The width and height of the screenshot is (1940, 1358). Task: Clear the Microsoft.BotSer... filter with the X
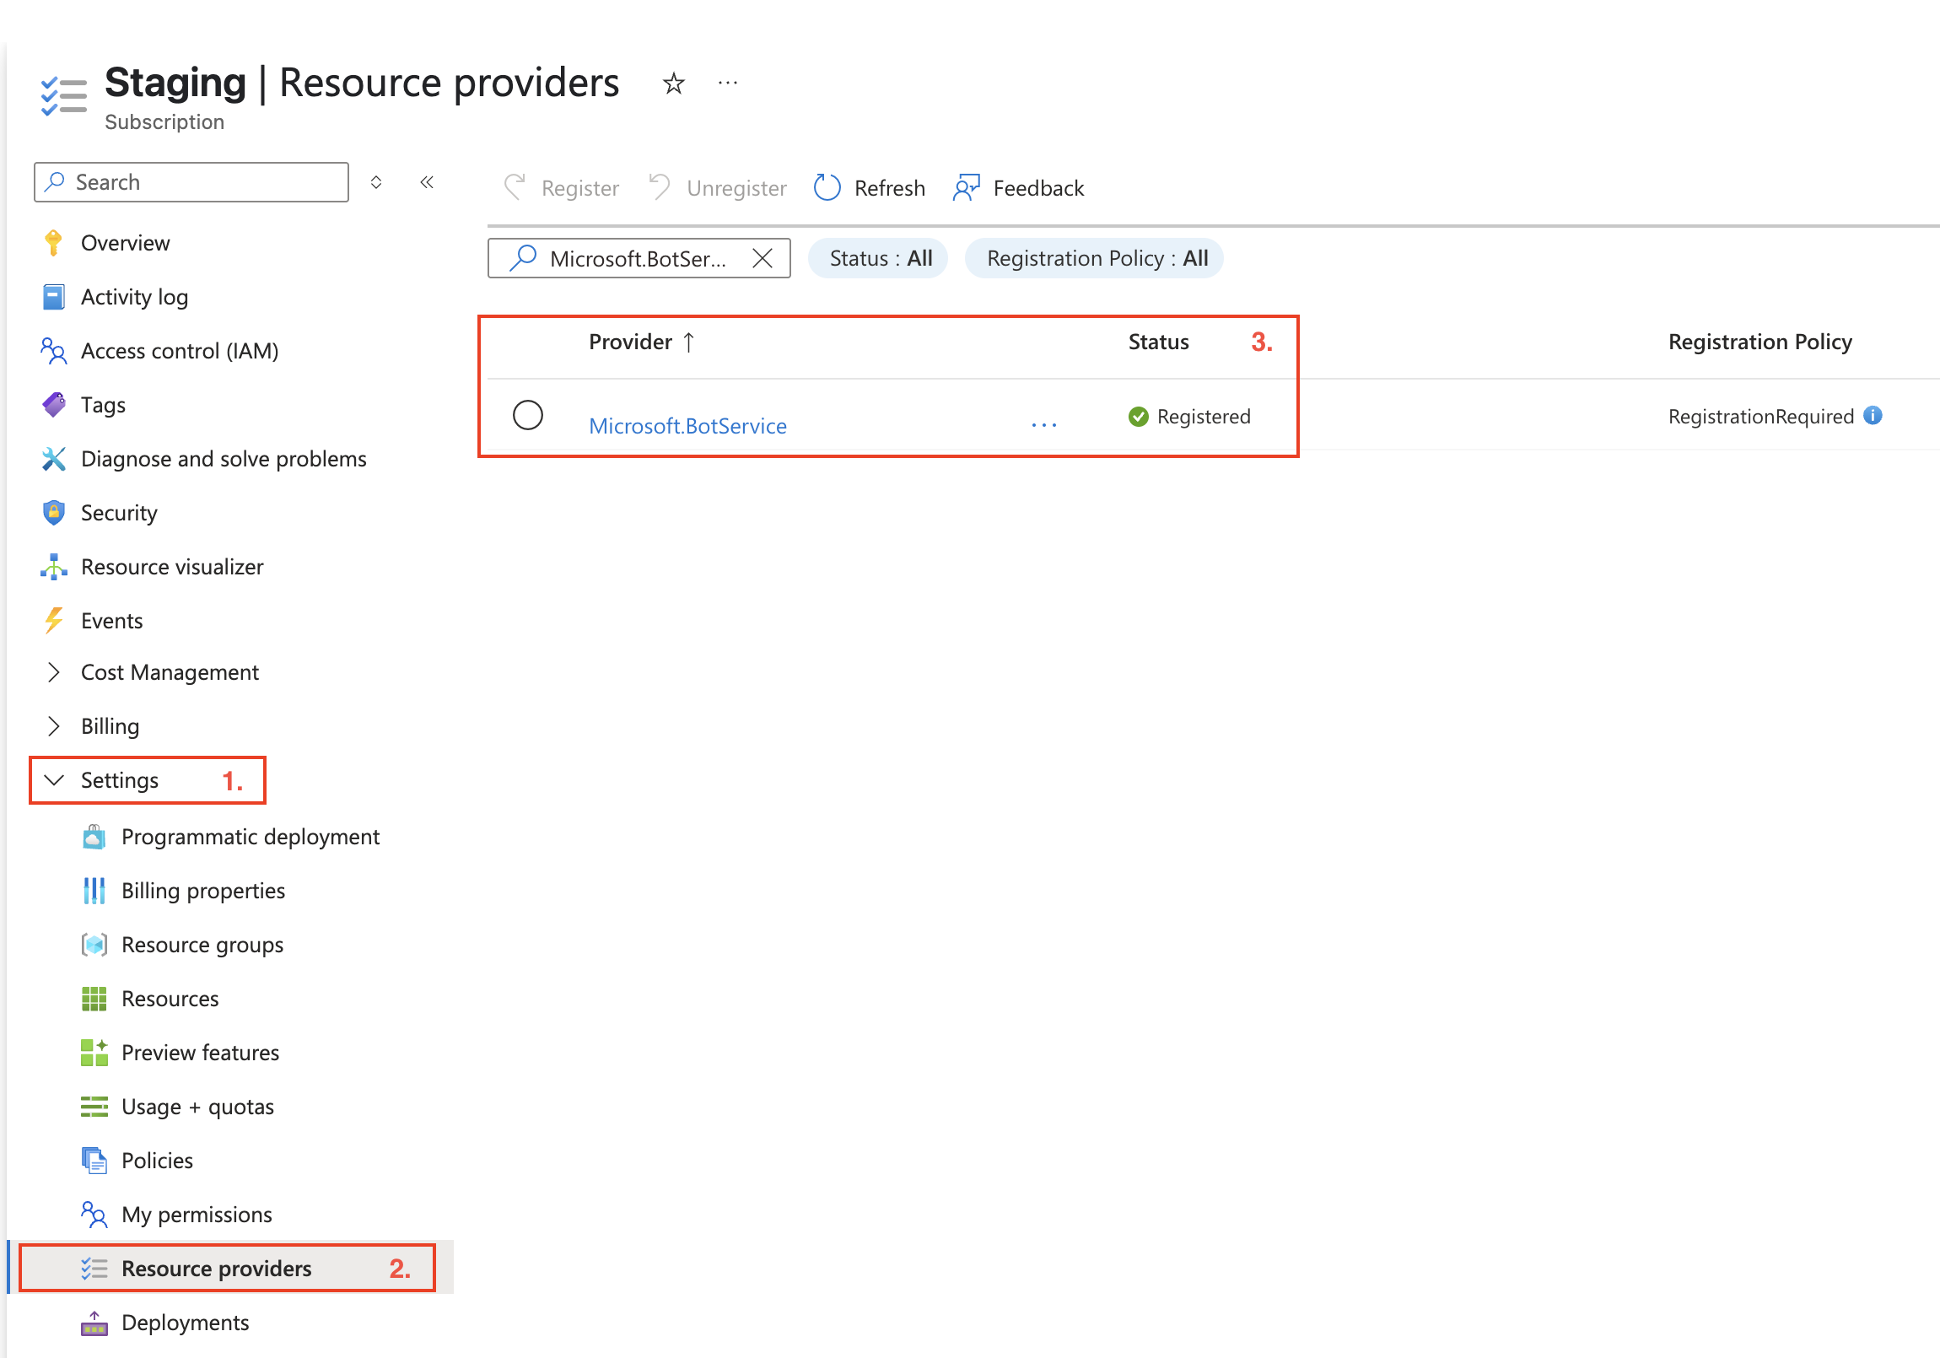(x=763, y=259)
